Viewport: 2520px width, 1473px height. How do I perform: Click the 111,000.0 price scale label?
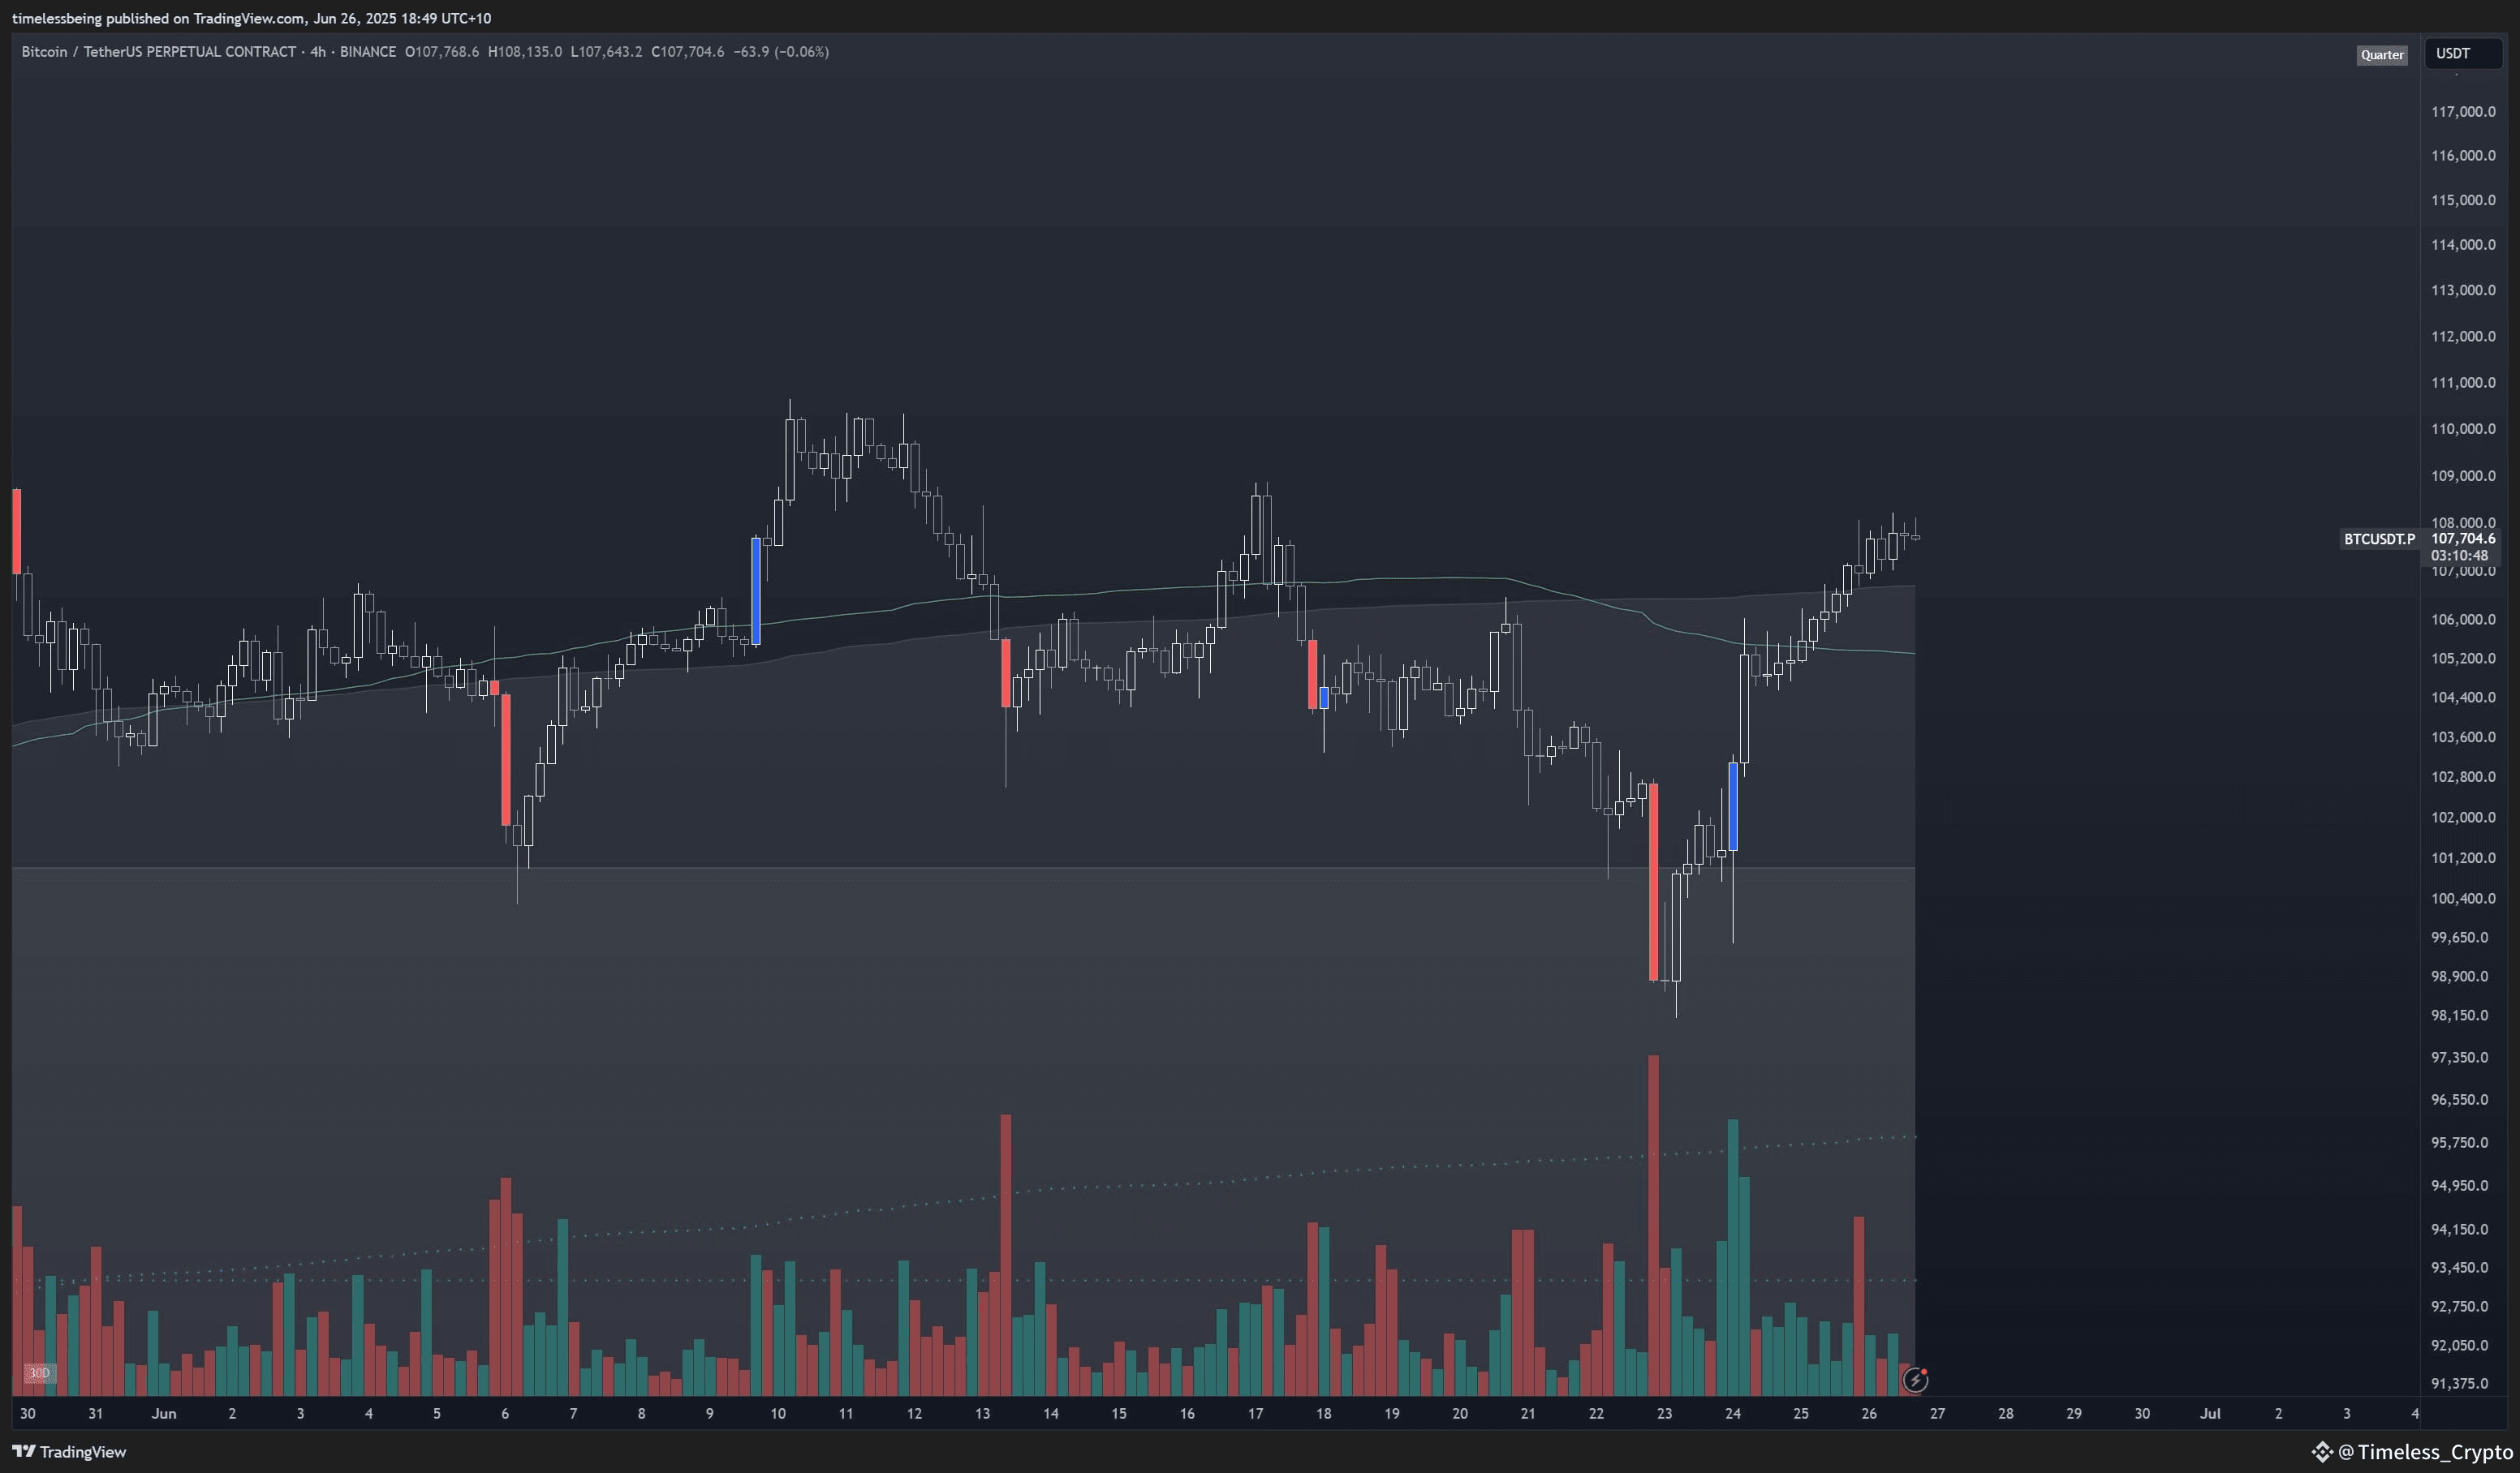click(x=2463, y=383)
